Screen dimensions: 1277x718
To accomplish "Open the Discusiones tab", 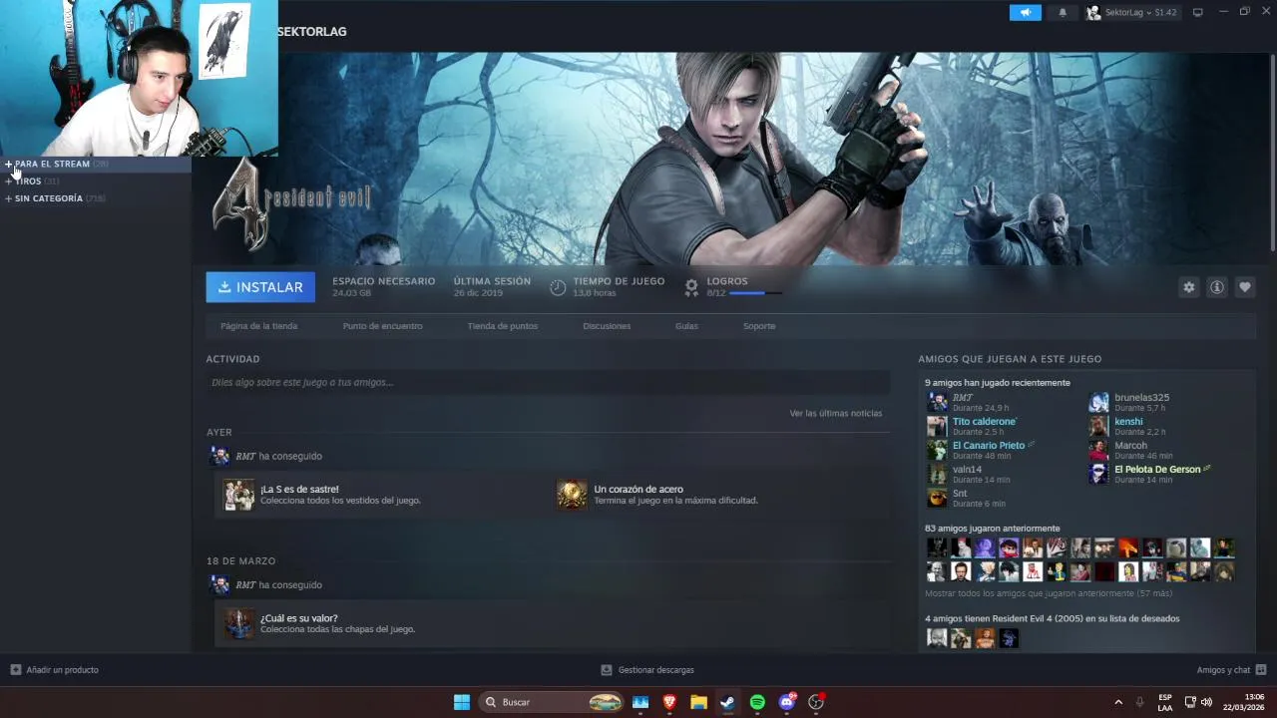I will (607, 326).
